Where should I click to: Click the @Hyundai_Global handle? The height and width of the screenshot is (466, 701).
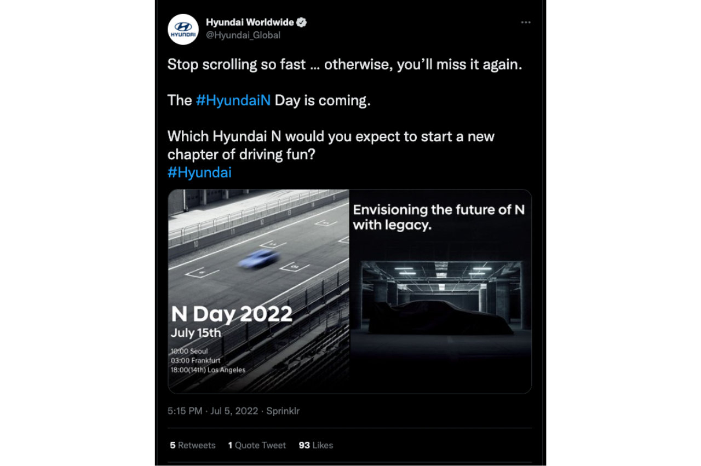pos(243,35)
